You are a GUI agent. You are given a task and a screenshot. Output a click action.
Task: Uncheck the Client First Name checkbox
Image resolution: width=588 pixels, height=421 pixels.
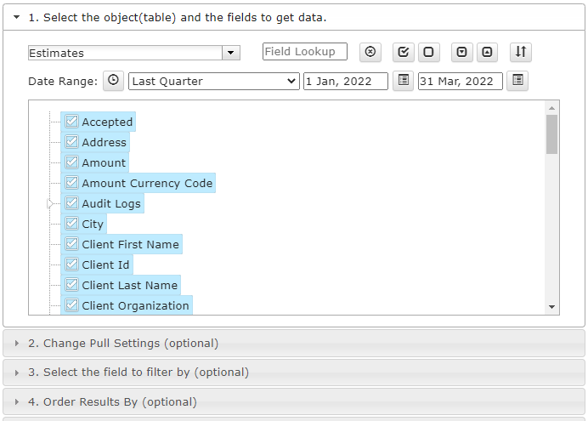(71, 244)
